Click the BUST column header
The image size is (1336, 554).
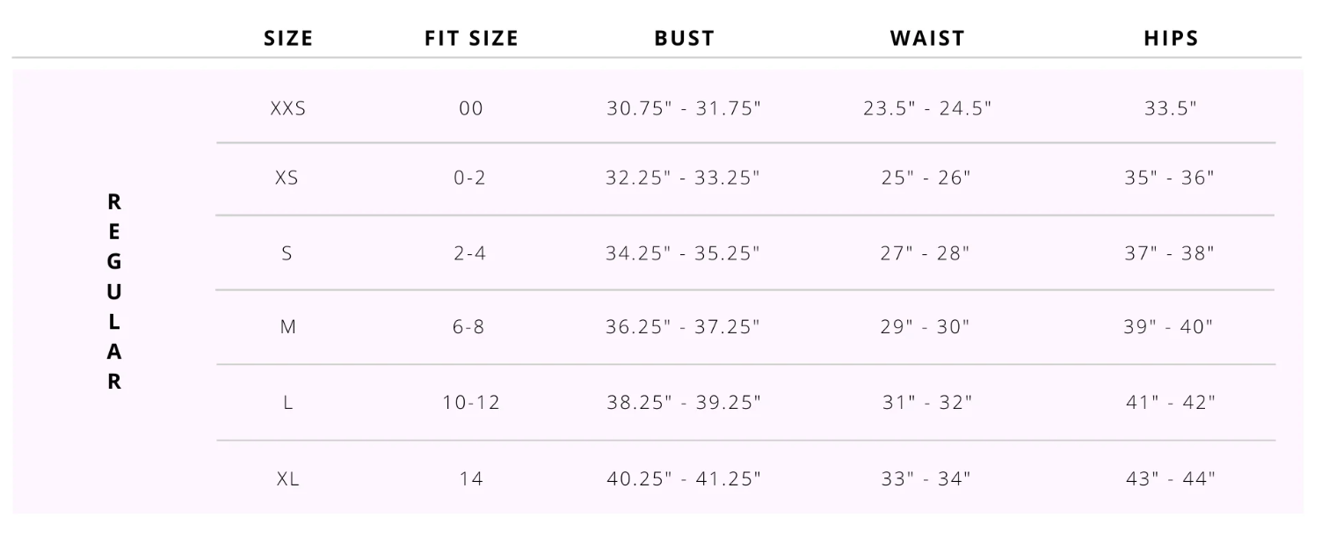tap(684, 39)
